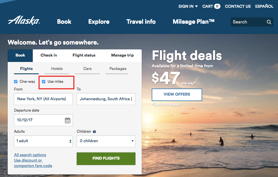Open the Adults count dropdown
The width and height of the screenshot is (278, 177).
[x=43, y=141]
